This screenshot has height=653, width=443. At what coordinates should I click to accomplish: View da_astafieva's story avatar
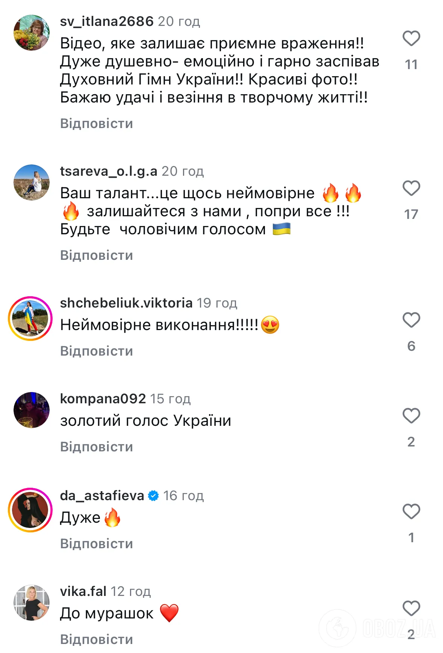(x=30, y=510)
